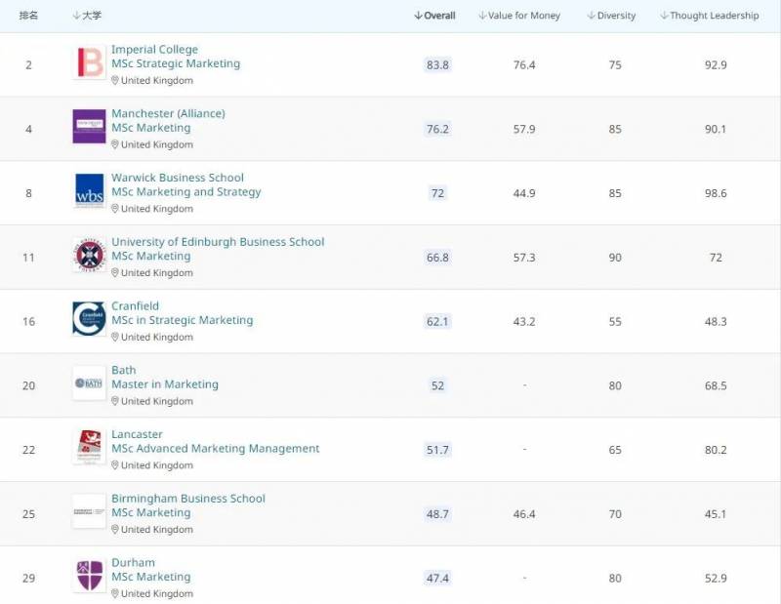Open University of Edinburgh Business School link
781x604 pixels.
coord(218,242)
